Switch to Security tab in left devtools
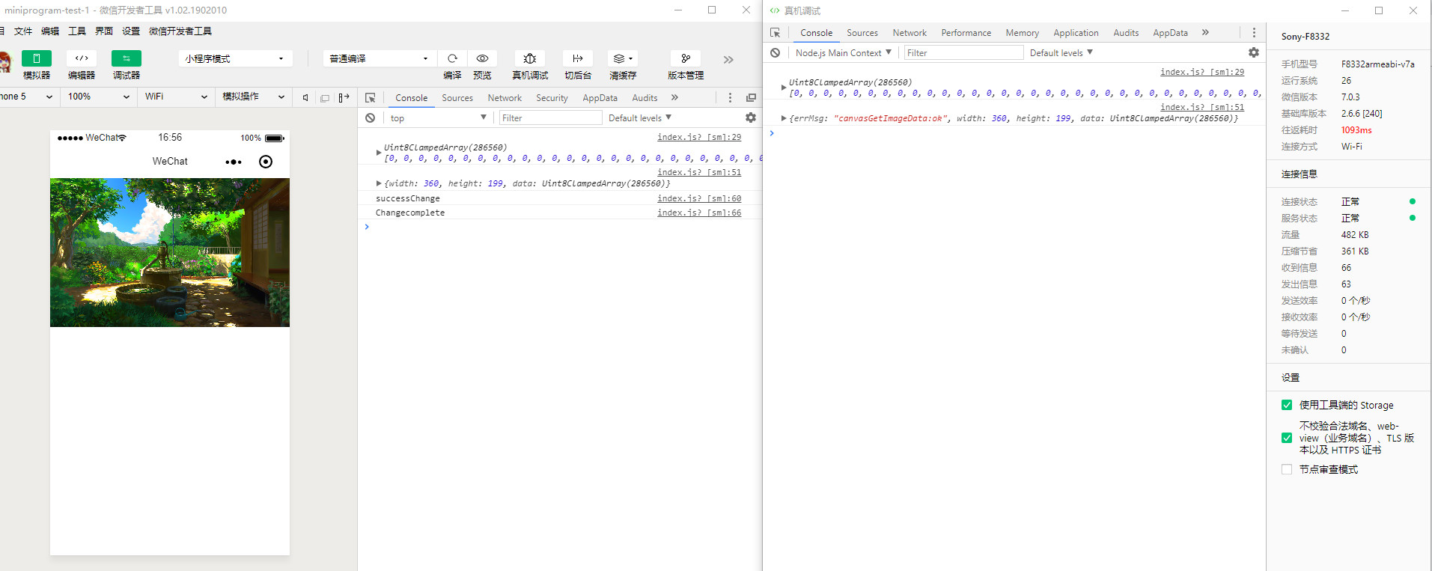This screenshot has height=571, width=1432. [x=552, y=98]
